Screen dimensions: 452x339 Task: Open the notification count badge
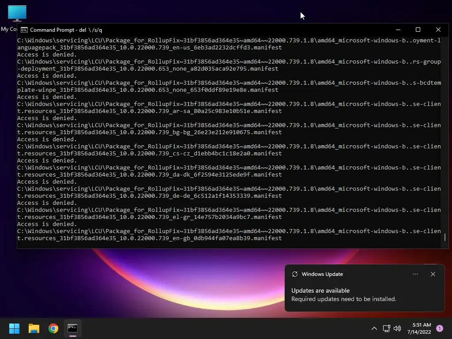[440, 328]
